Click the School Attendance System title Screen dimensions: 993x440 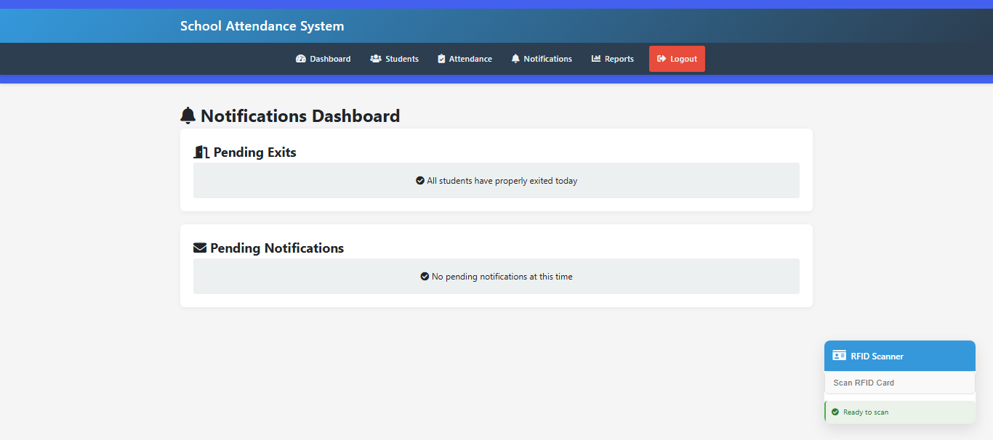coord(262,26)
